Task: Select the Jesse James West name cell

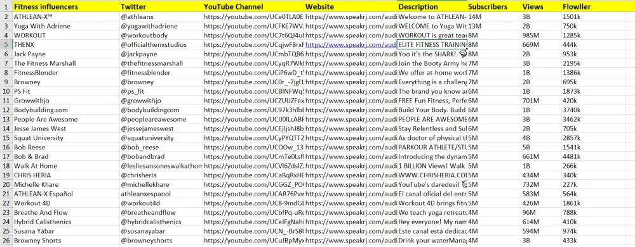Action: point(67,129)
